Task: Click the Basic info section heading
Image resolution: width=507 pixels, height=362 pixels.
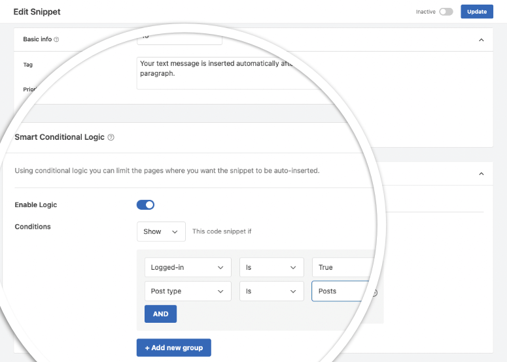Action: 37,40
